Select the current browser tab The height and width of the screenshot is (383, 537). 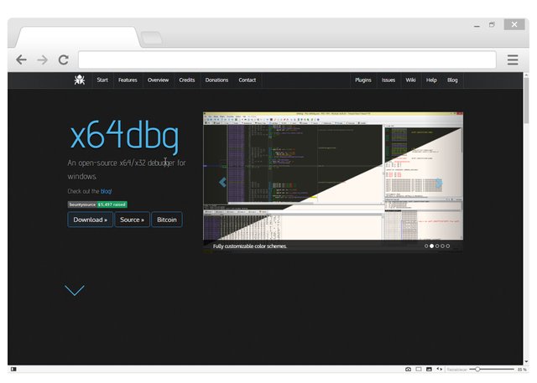click(78, 37)
